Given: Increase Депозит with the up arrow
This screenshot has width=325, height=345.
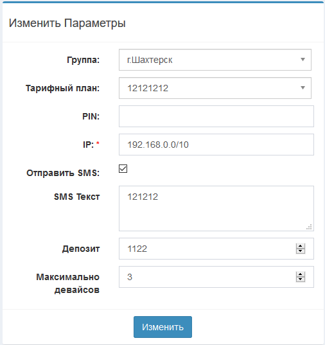Looking at the screenshot, I should pyautogui.click(x=301, y=246).
